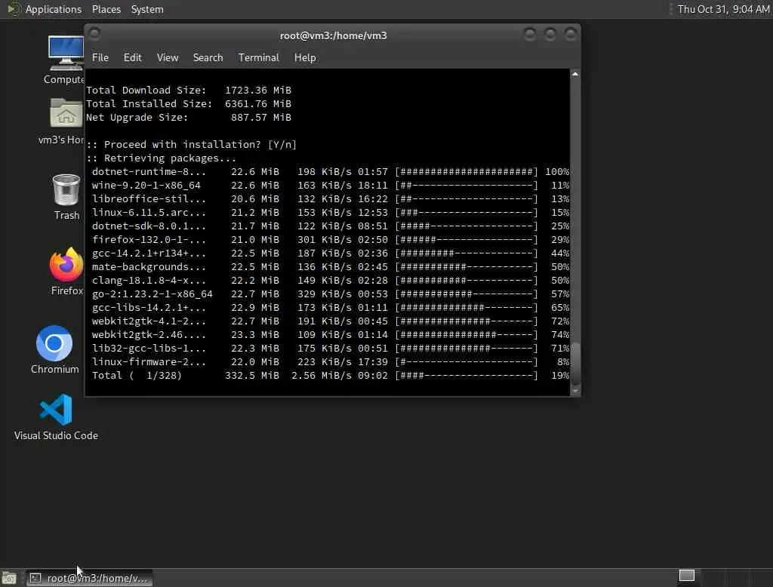Viewport: 773px width, 587px height.
Task: Click the clock showing Thu Oct 31
Action: 723,9
